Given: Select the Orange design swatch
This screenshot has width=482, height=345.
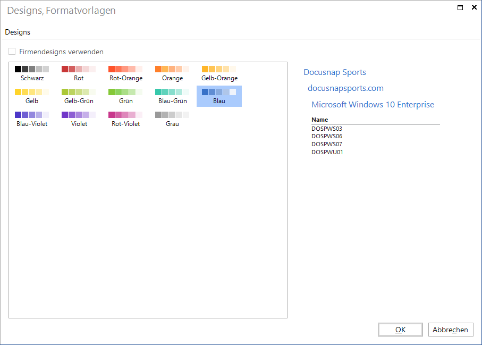Looking at the screenshot, I should click(x=173, y=73).
